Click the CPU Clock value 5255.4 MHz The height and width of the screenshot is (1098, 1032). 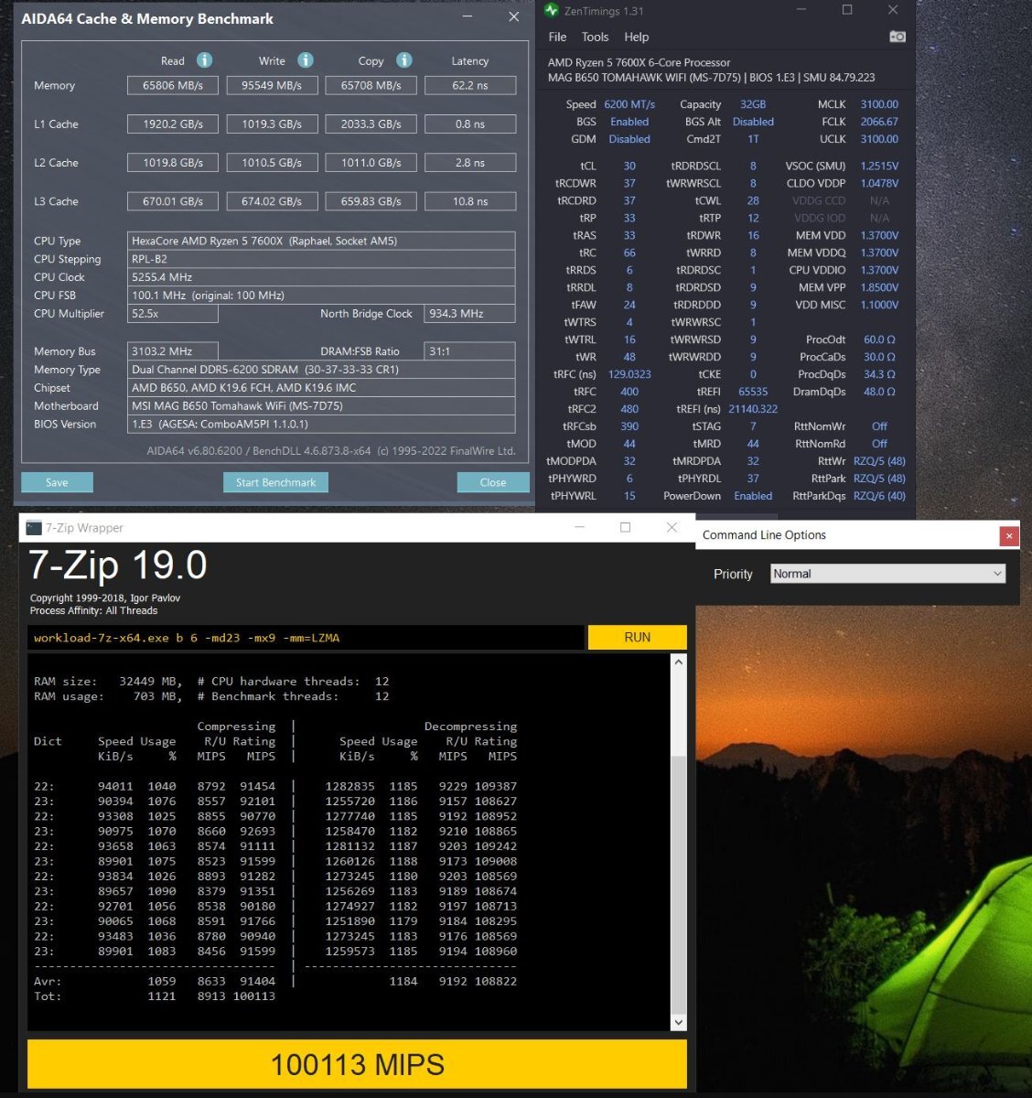(x=321, y=277)
